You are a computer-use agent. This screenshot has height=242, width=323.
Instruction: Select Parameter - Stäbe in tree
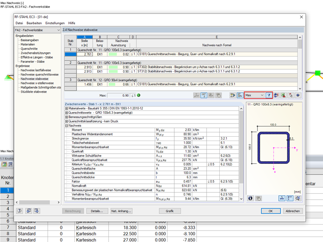[x=32, y=62]
